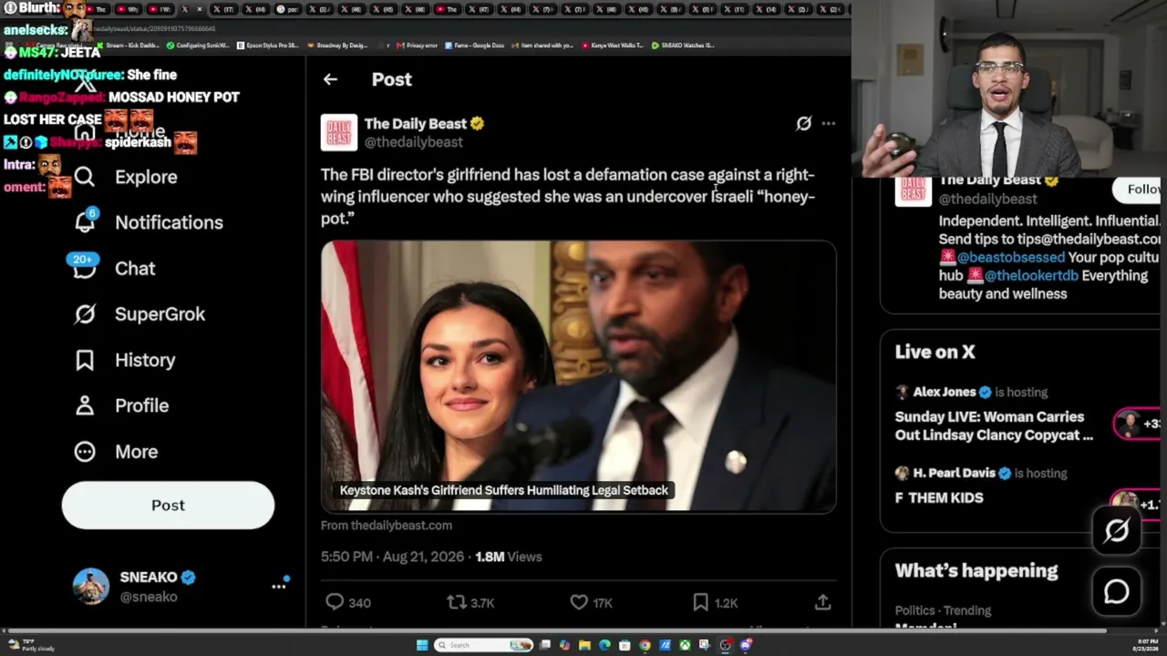Open Chat icon in the sidebar
Screen dimensions: 1167x656
coord(85,268)
